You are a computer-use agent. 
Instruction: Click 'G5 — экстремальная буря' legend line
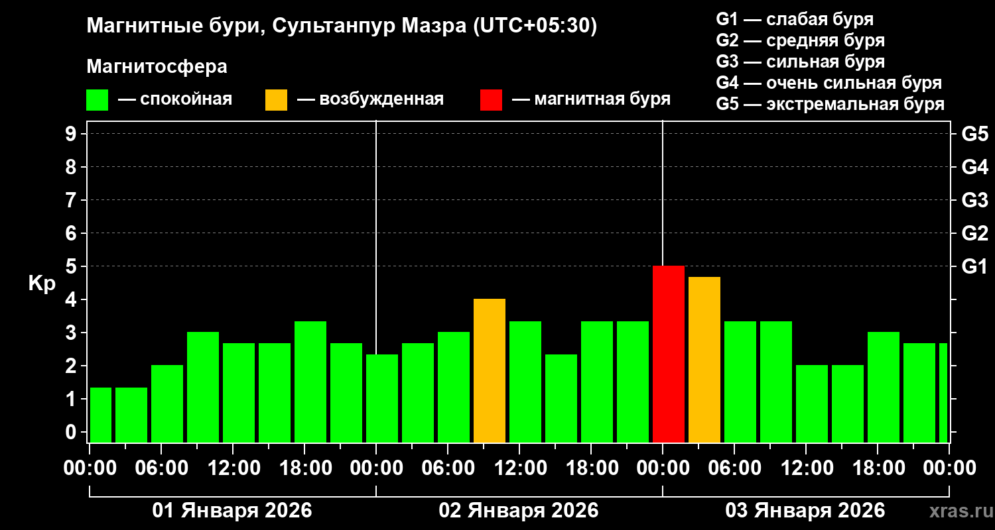click(830, 104)
